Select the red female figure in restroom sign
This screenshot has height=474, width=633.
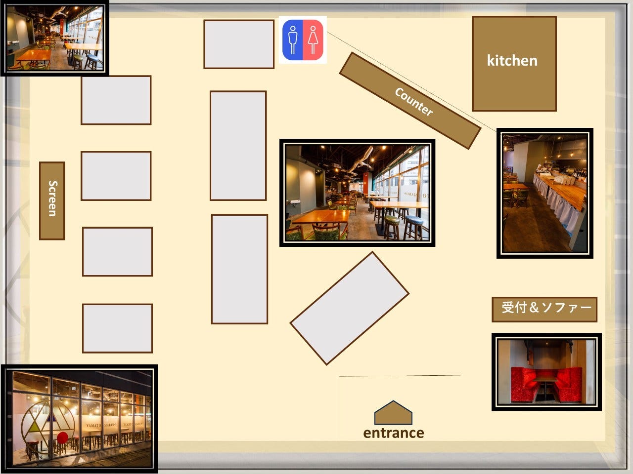point(313,40)
